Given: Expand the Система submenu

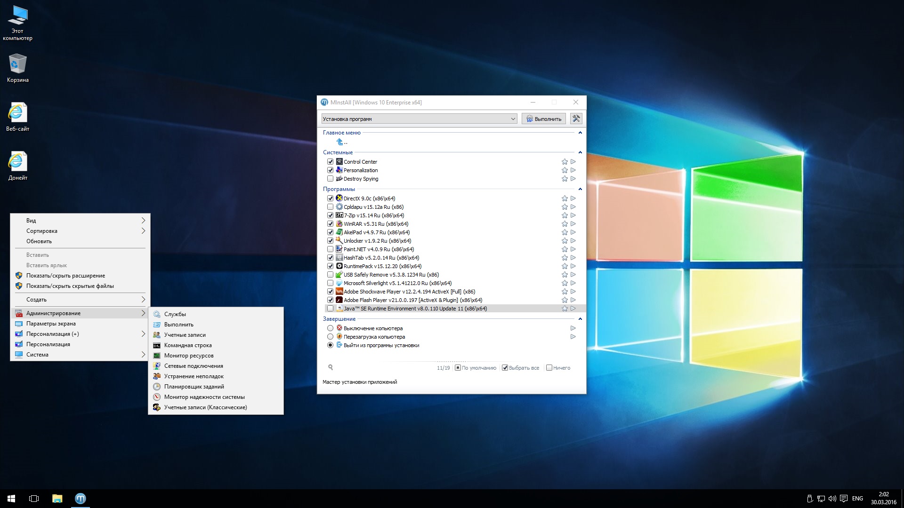Looking at the screenshot, I should point(80,355).
